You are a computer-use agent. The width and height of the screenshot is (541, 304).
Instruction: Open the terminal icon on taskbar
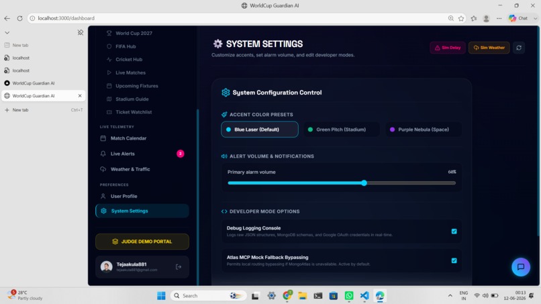(x=317, y=296)
